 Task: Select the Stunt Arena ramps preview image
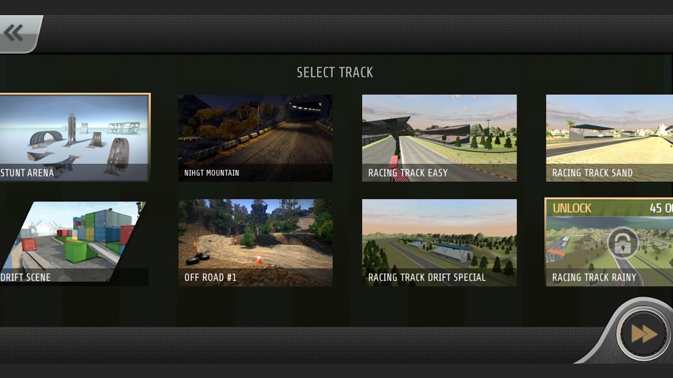point(74,137)
